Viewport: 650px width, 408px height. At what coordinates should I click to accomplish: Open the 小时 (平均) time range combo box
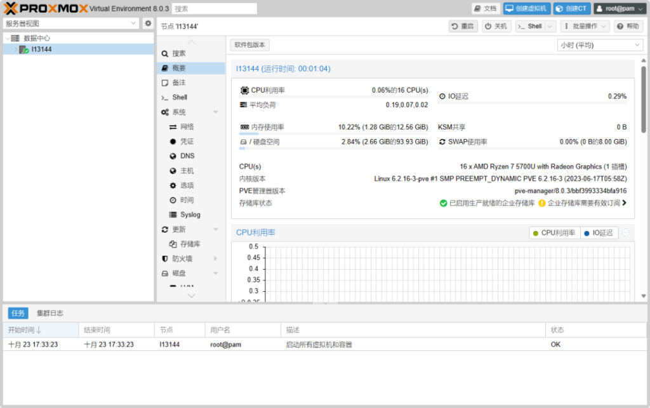point(600,45)
